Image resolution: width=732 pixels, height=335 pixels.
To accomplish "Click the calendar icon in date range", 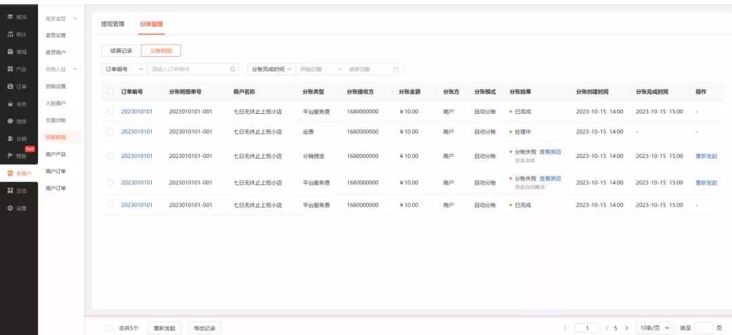I will (x=396, y=69).
